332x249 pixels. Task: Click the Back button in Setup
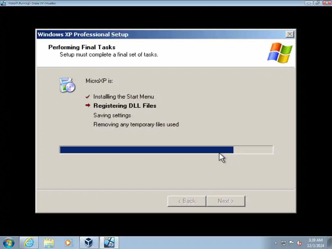[x=187, y=201]
